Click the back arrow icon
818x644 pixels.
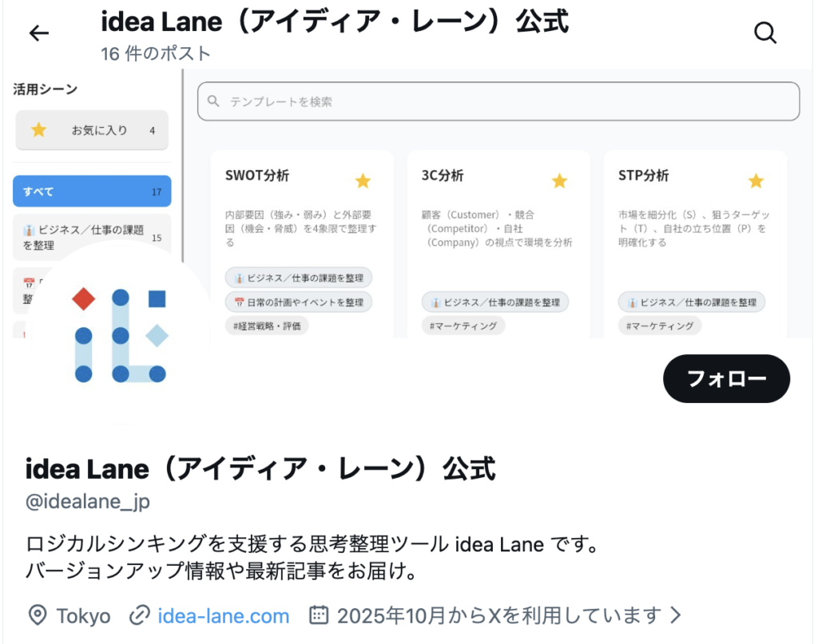tap(38, 33)
